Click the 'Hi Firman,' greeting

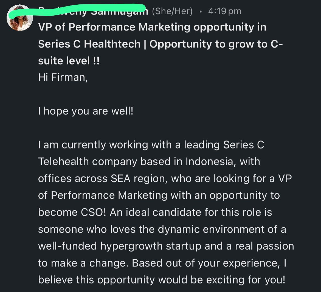click(63, 77)
